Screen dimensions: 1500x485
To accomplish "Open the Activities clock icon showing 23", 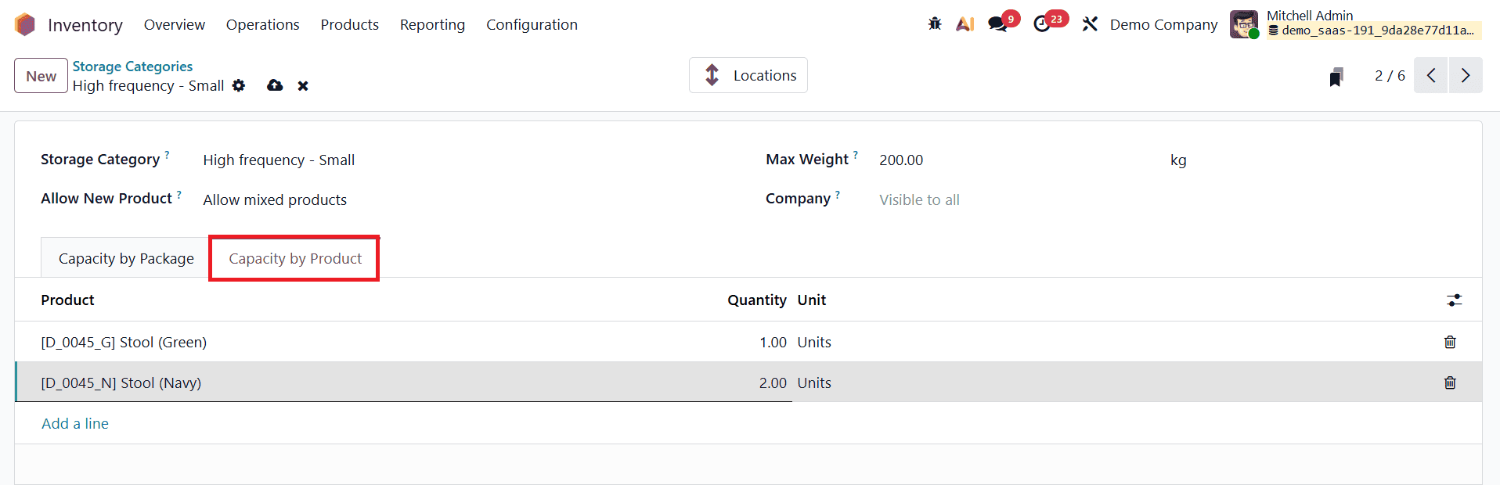I will (1043, 24).
